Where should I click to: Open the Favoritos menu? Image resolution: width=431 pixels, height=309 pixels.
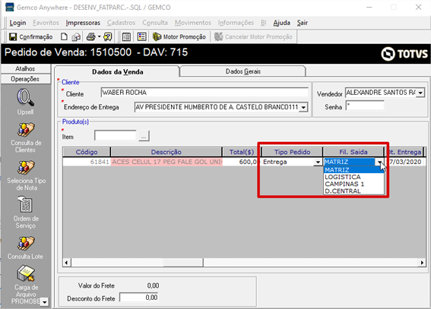(46, 23)
